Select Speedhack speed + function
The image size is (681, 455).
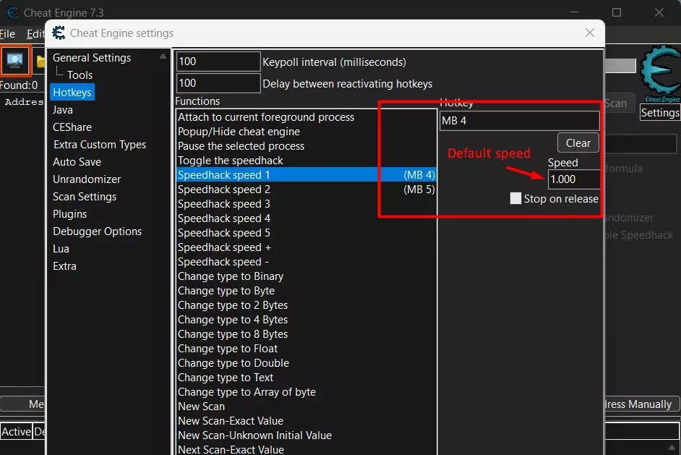click(x=307, y=247)
